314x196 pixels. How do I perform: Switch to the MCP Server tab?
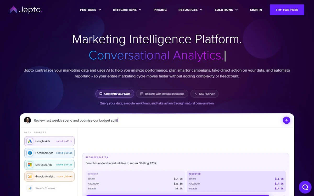[x=204, y=94]
